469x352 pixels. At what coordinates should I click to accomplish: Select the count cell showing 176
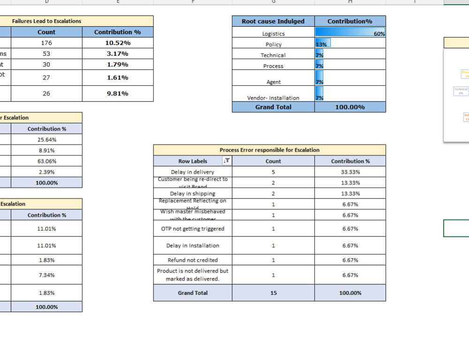pos(46,43)
